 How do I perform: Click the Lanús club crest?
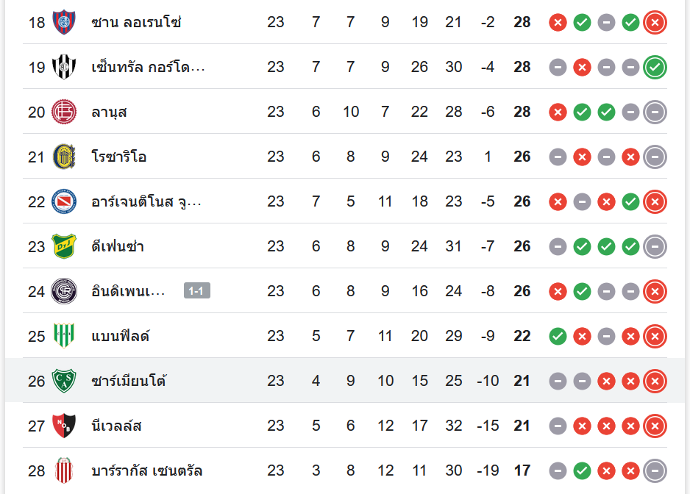(x=64, y=112)
